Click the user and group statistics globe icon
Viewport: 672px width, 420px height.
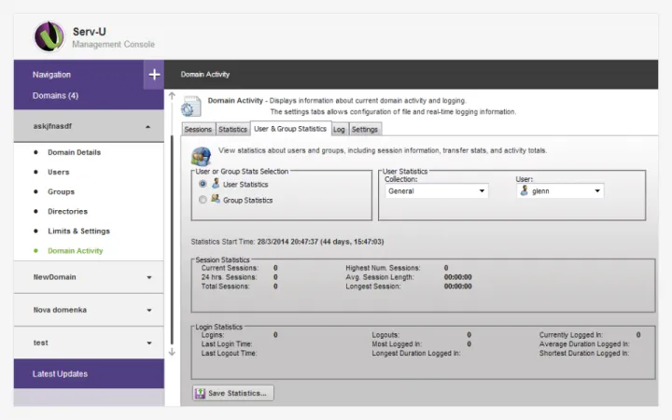click(201, 154)
